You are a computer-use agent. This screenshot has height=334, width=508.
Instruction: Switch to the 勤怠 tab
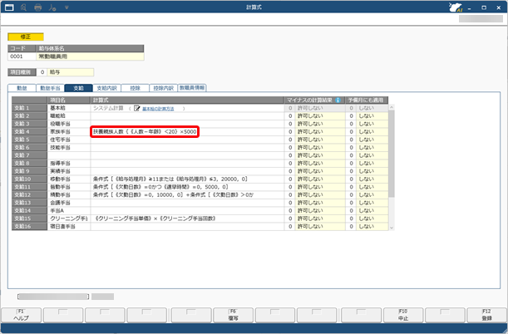tap(22, 87)
